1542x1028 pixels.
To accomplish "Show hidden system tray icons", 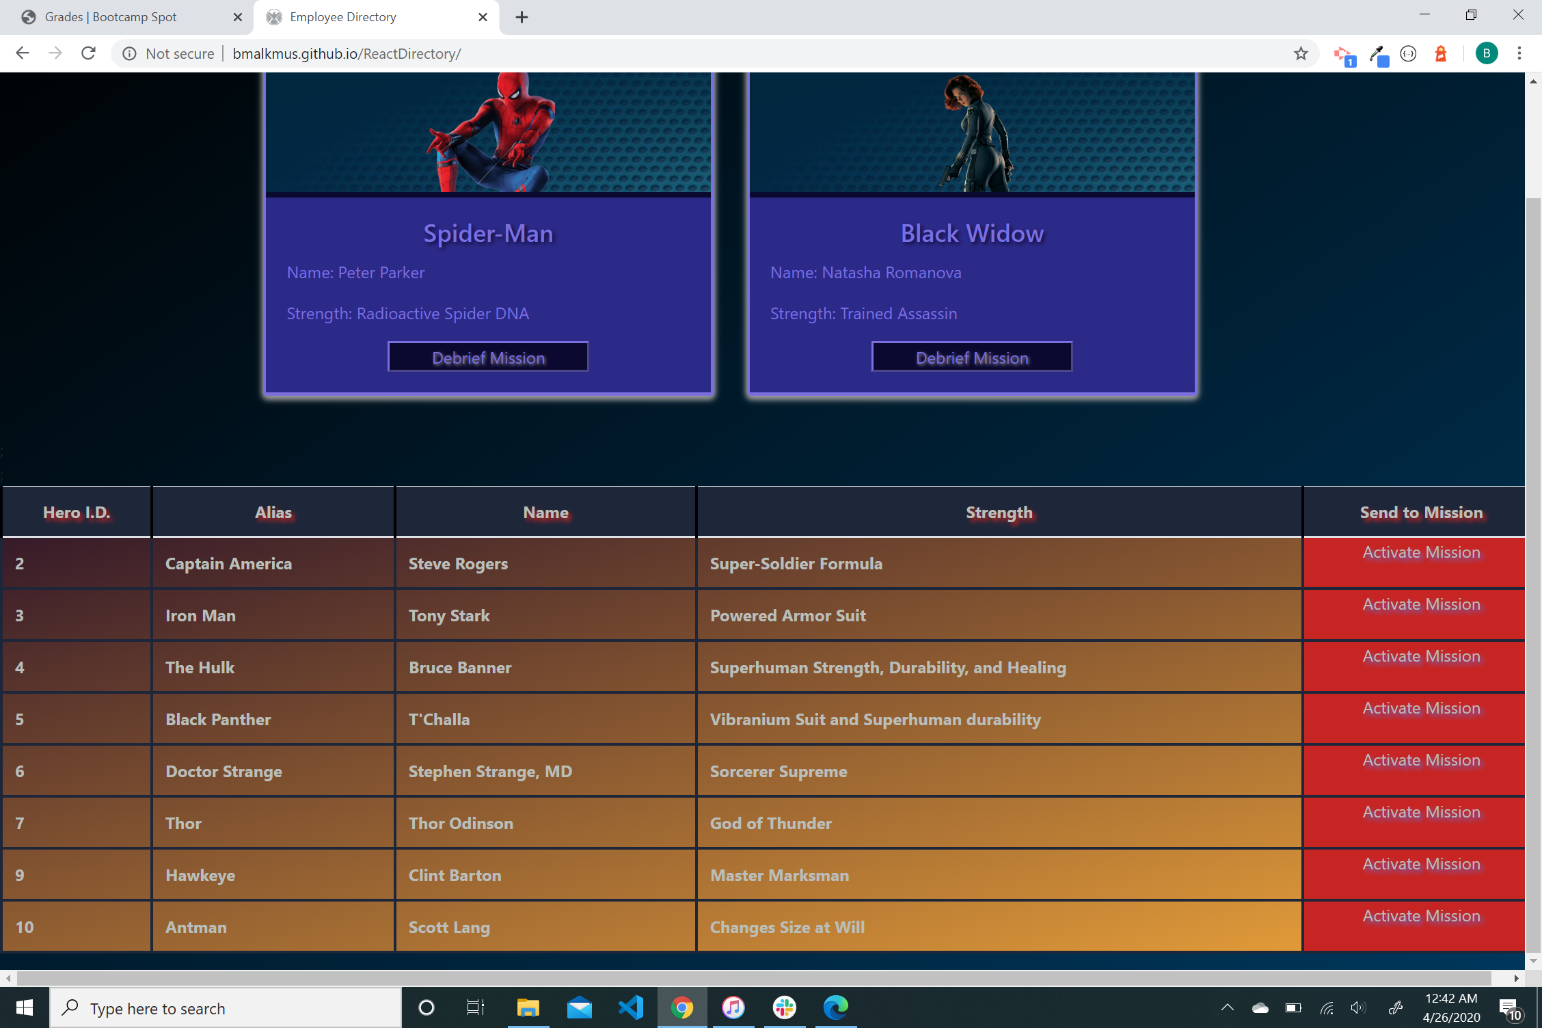I will coord(1227,1007).
